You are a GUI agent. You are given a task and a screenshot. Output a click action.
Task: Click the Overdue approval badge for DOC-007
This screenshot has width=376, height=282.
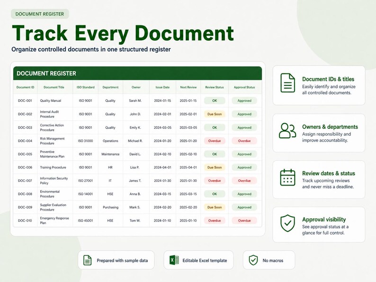pyautogui.click(x=244, y=181)
